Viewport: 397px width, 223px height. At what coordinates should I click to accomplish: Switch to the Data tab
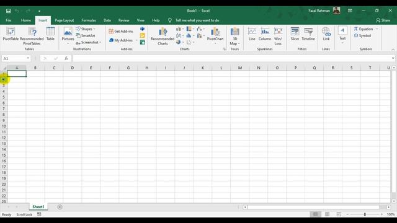coord(107,20)
